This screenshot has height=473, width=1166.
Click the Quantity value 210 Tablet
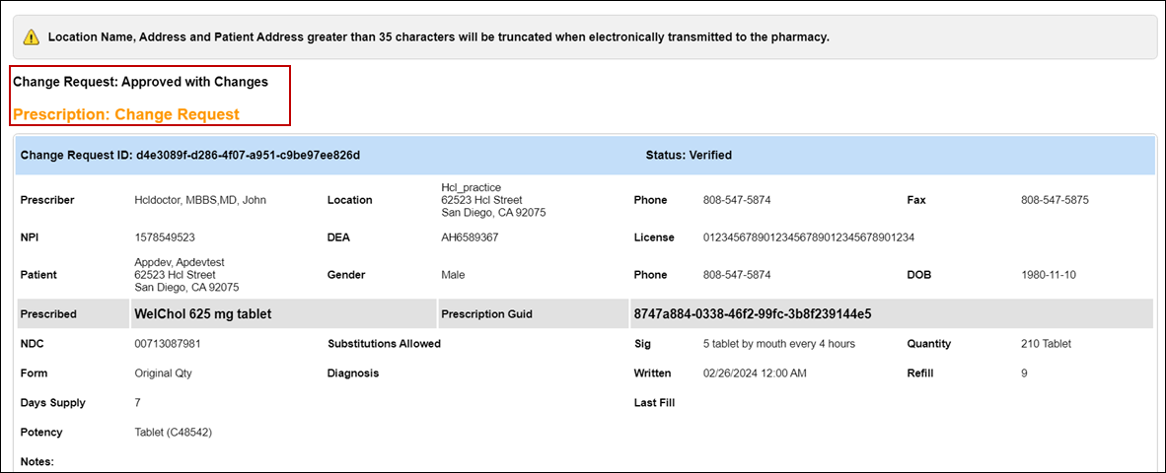pos(1046,344)
